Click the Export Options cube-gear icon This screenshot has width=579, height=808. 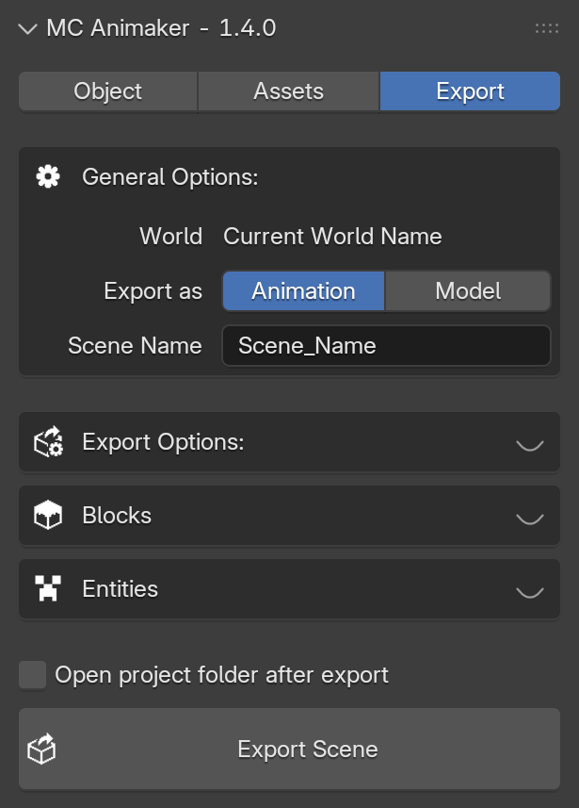click(48, 441)
